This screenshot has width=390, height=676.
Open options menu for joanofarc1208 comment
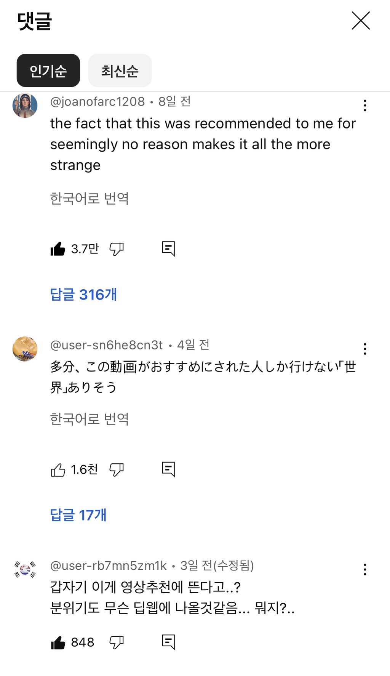[x=365, y=106]
